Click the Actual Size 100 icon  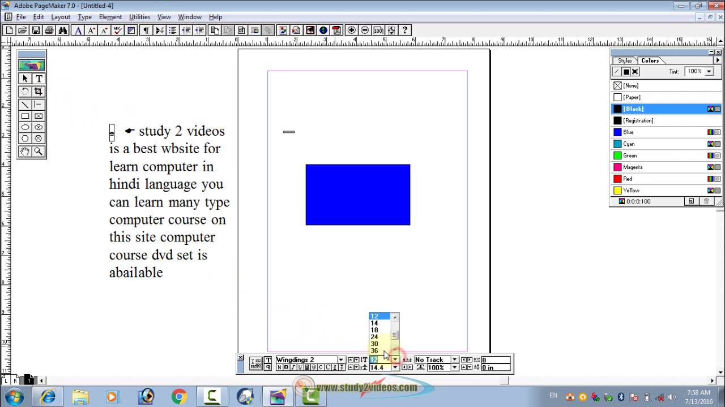pyautogui.click(x=378, y=30)
